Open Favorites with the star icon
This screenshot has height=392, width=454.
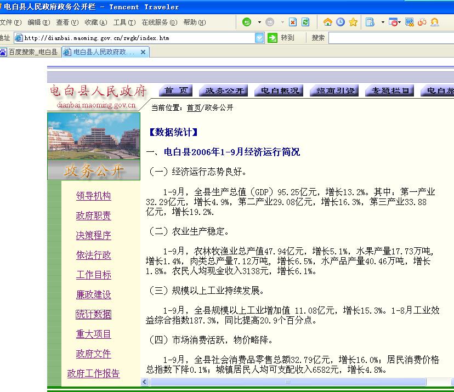coord(353,22)
